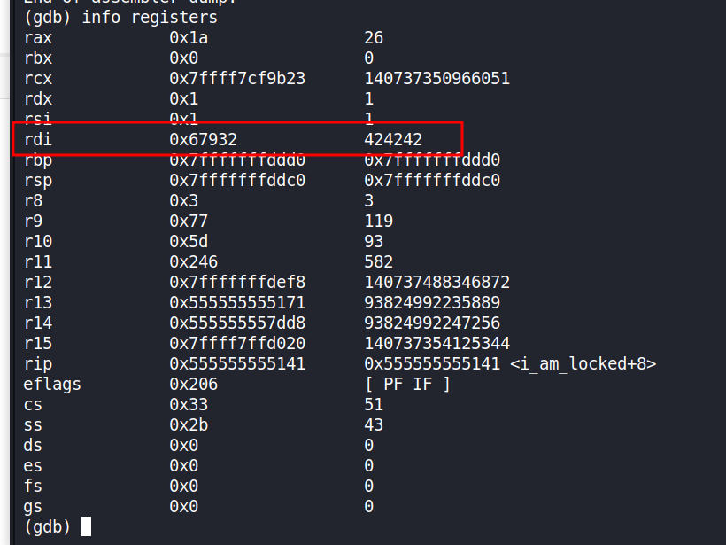
Task: Click the 'info registers' command text
Action: [x=150, y=18]
